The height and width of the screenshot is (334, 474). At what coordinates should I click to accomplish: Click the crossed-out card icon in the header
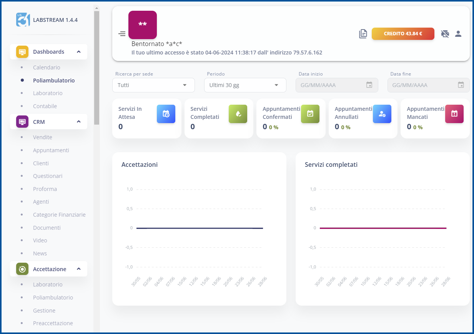(x=445, y=34)
